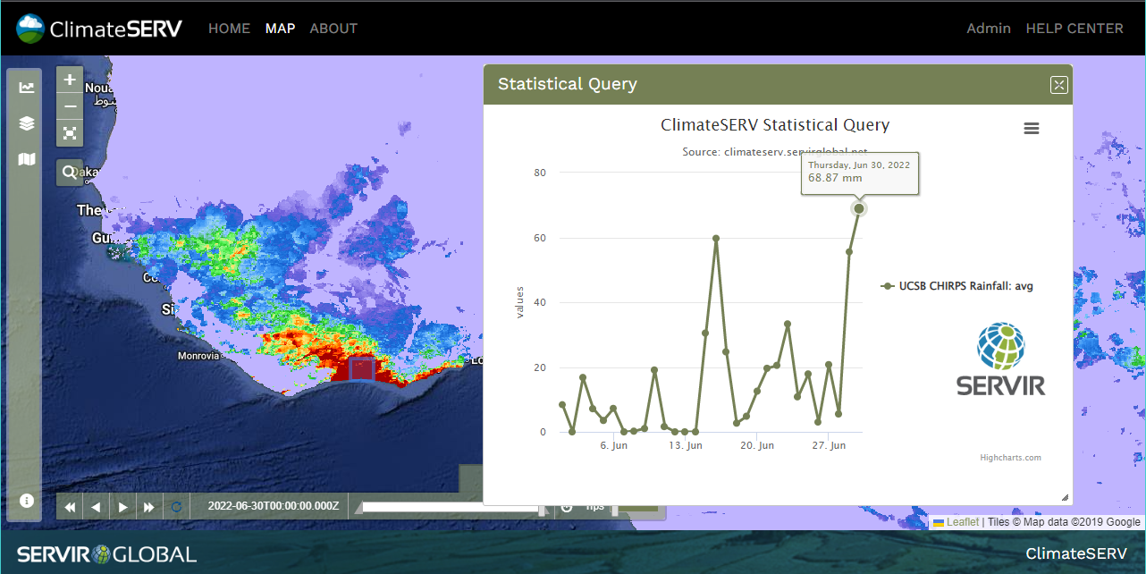Open the map search magnifier

tap(70, 173)
